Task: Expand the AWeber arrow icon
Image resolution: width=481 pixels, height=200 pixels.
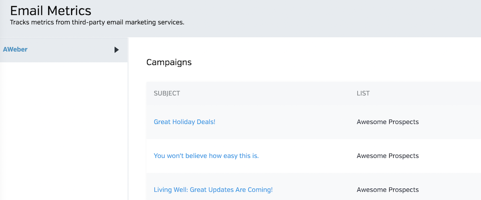Action: click(117, 50)
